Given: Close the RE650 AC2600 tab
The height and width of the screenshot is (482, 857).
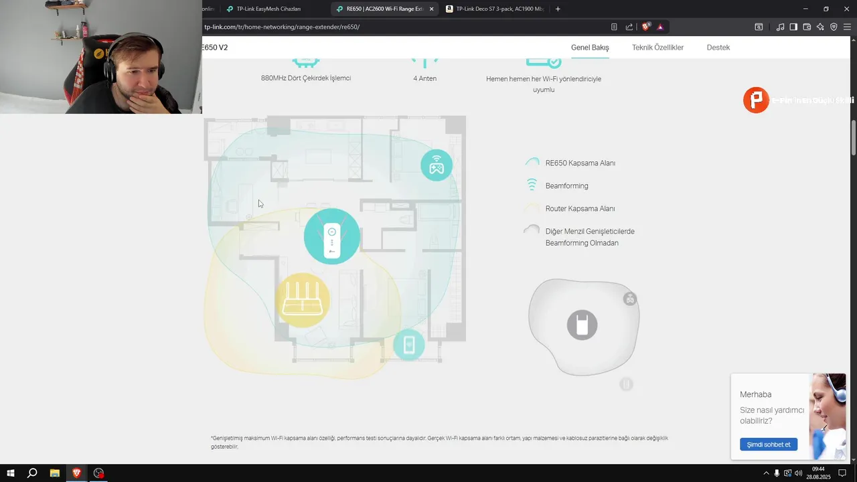Looking at the screenshot, I should (431, 9).
